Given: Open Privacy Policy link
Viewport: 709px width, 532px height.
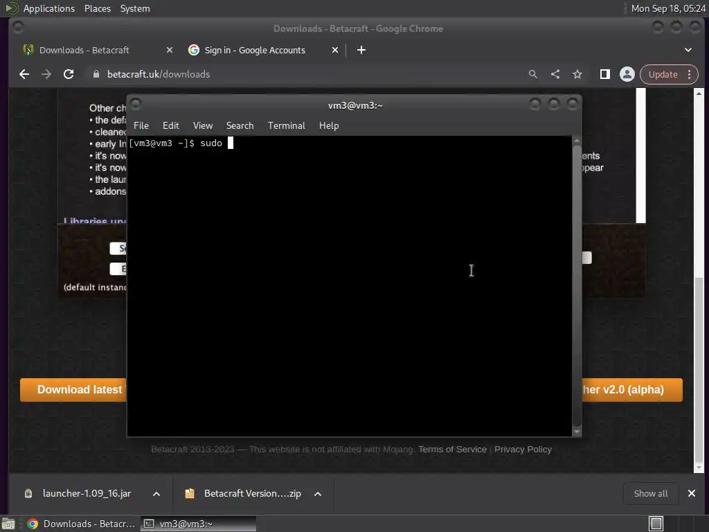Looking at the screenshot, I should pyautogui.click(x=523, y=449).
